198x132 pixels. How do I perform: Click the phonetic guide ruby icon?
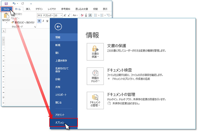click(86, 15)
